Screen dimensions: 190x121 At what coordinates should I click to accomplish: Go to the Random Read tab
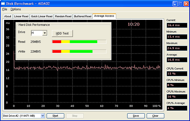point(63,16)
